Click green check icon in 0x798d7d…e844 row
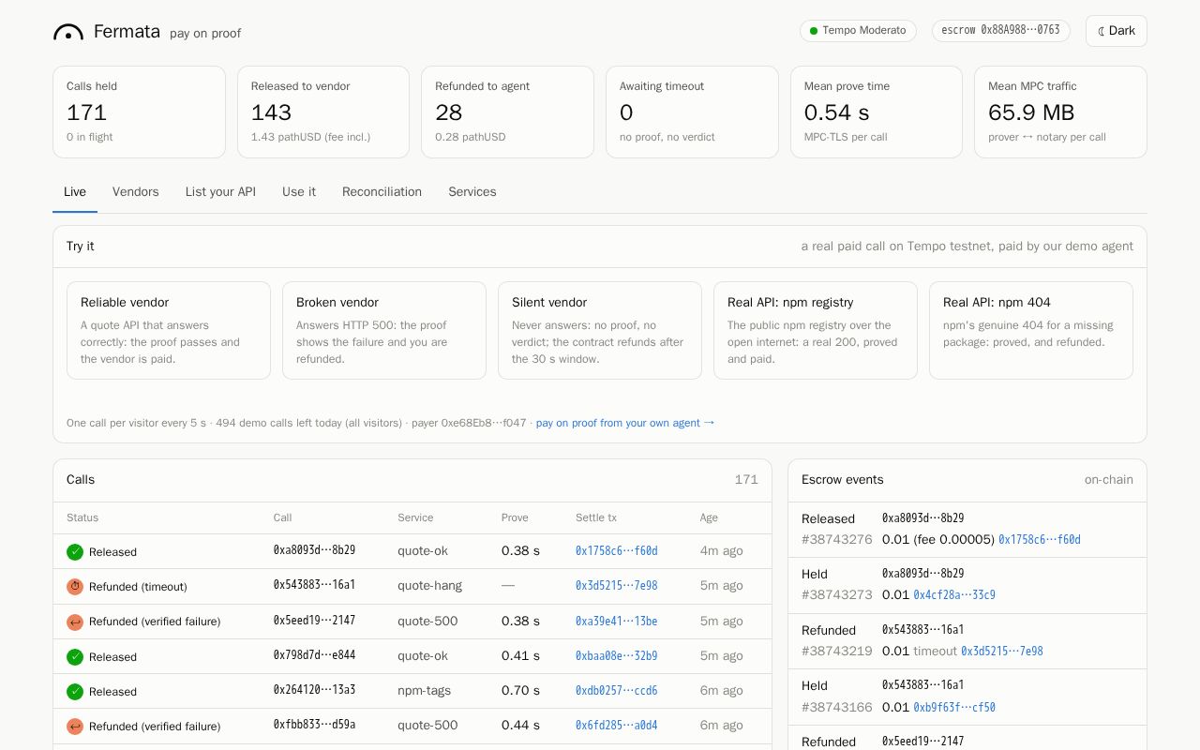 pos(75,657)
